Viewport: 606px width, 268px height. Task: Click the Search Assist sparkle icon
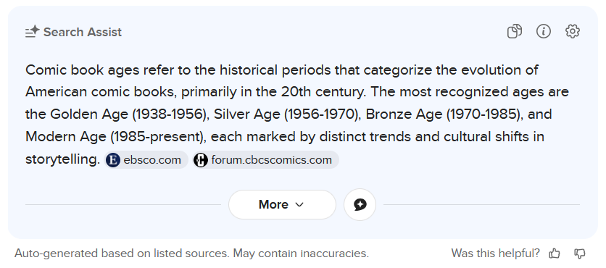coord(32,32)
